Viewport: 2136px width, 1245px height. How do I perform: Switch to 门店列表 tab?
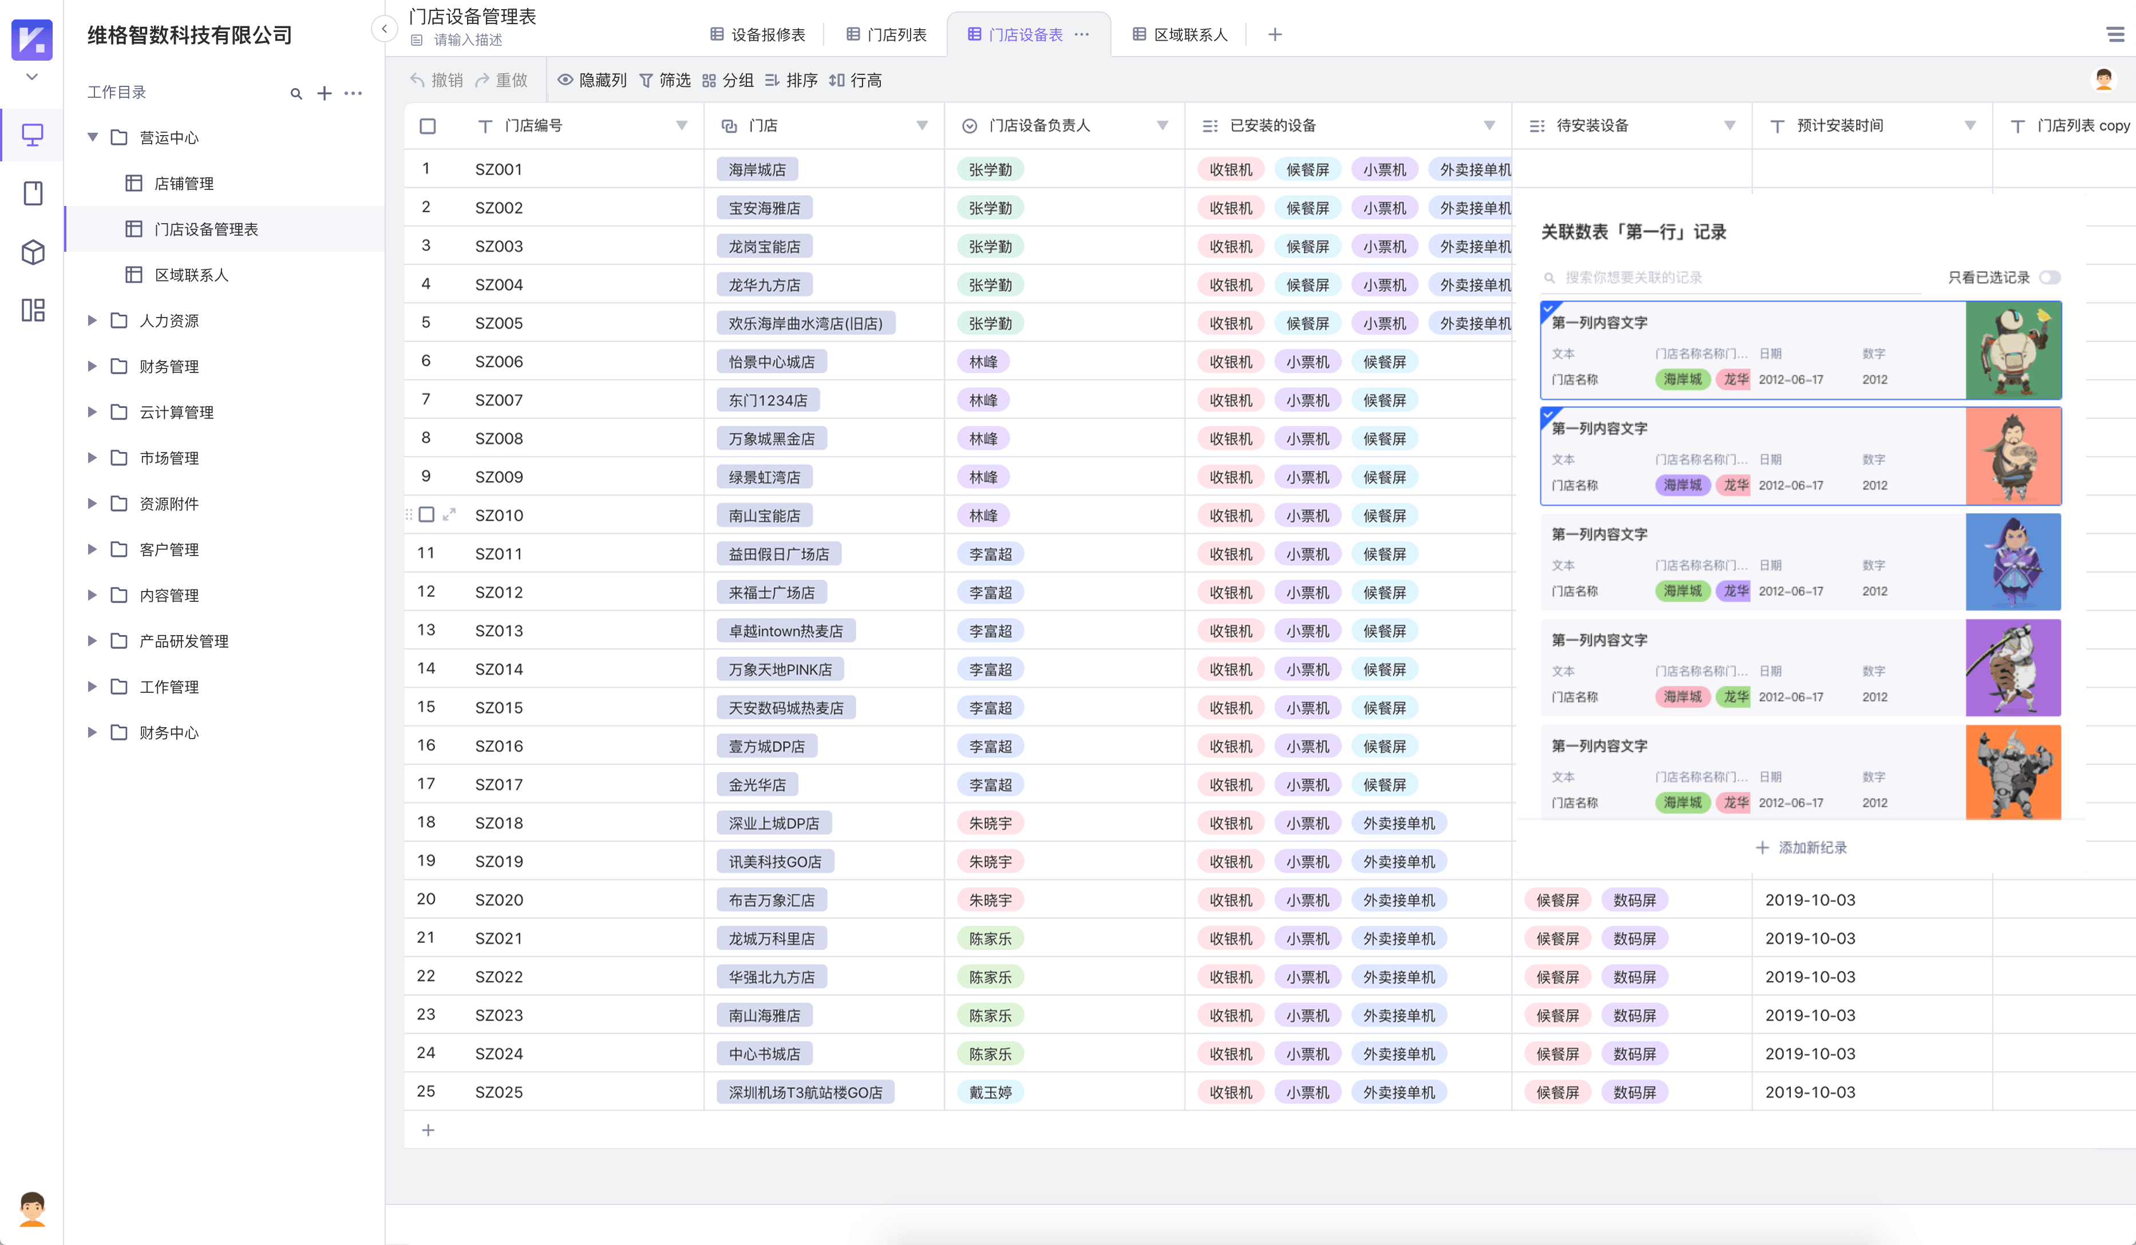886,35
